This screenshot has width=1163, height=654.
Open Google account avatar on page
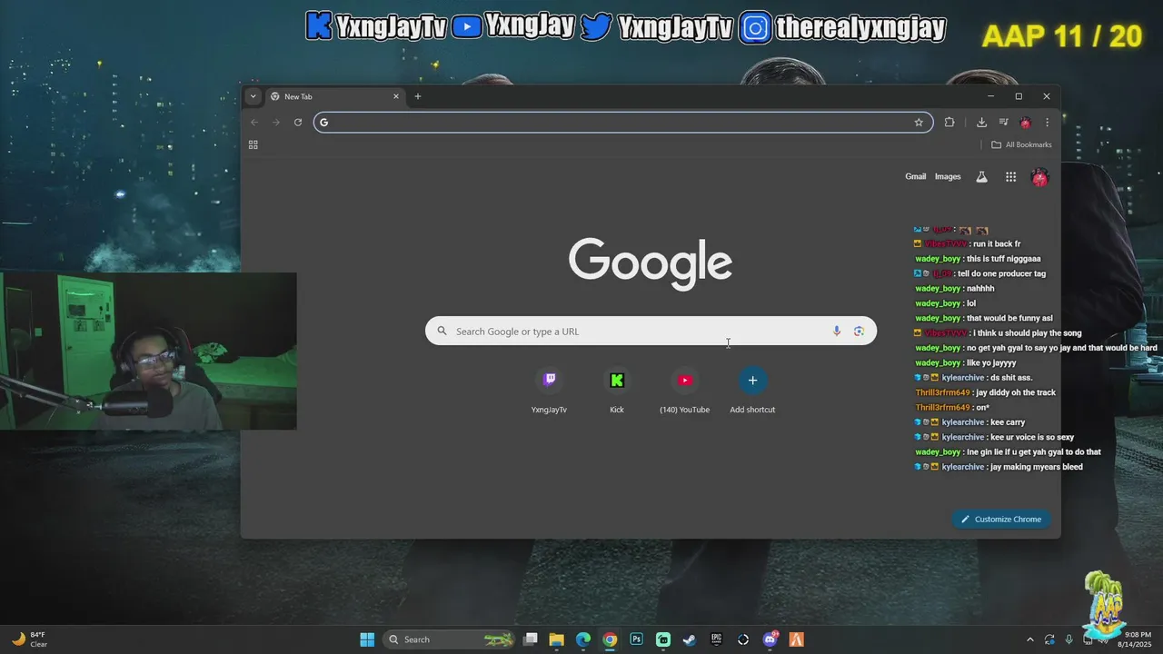[x=1039, y=177]
